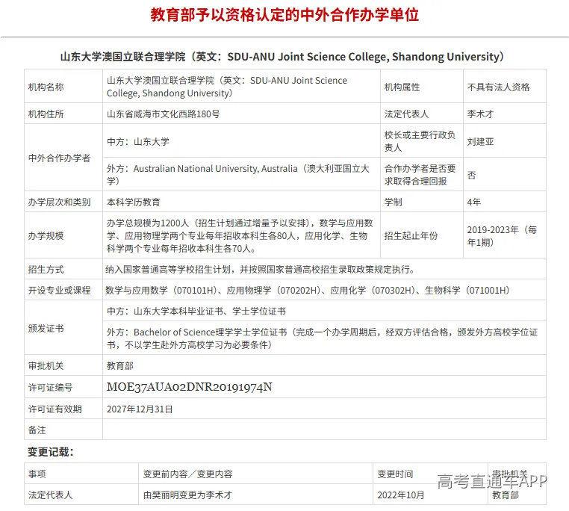Click the address 山东省威海市文化西路180号
Viewport: 569px width, 511px height.
pos(164,114)
